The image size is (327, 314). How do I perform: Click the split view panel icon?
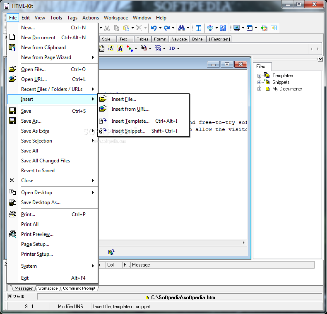(x=198, y=28)
